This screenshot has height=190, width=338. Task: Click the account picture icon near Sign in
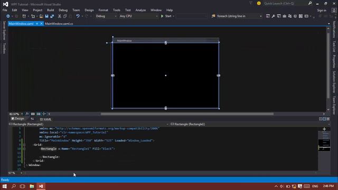[x=334, y=11]
